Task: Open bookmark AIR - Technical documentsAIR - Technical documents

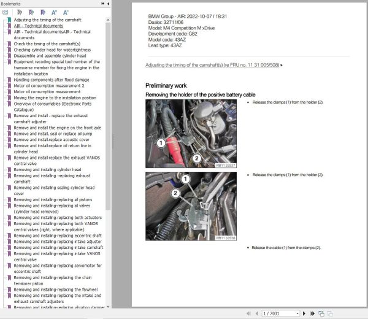Action: (52, 35)
